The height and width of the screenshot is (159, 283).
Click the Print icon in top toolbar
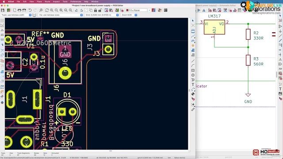pos(19,10)
